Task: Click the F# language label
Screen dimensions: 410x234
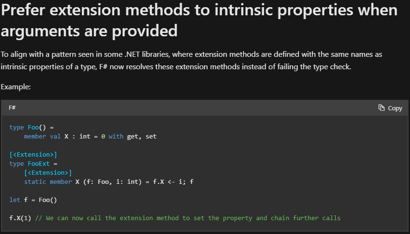Action: click(12, 108)
